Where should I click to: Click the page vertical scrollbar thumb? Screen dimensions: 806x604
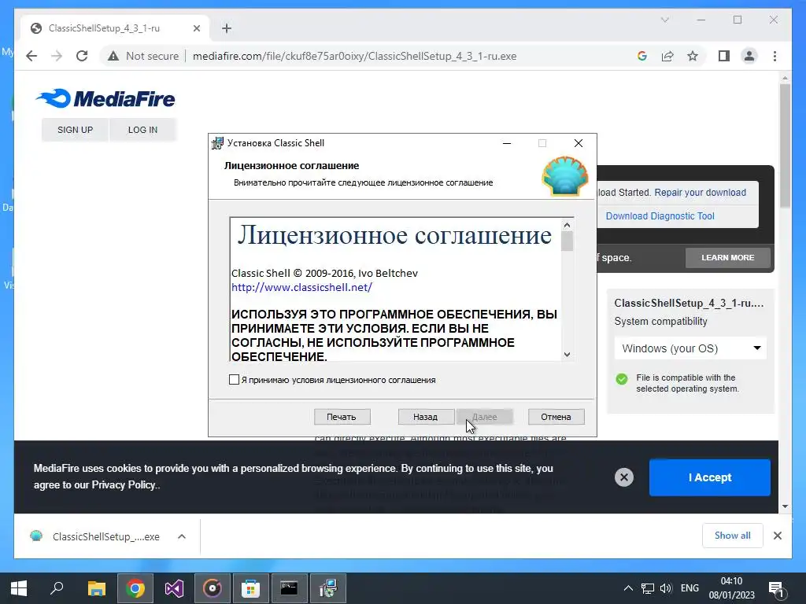tap(785, 145)
